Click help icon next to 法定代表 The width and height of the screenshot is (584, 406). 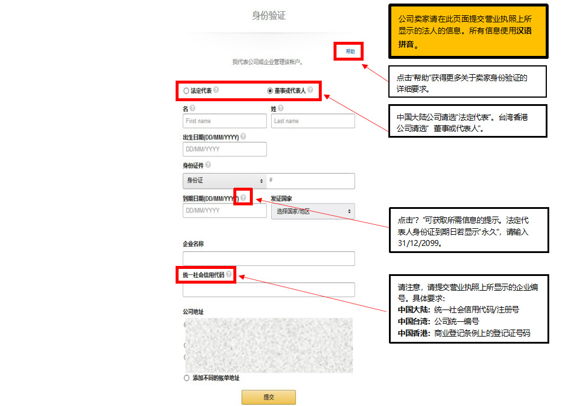[216, 91]
